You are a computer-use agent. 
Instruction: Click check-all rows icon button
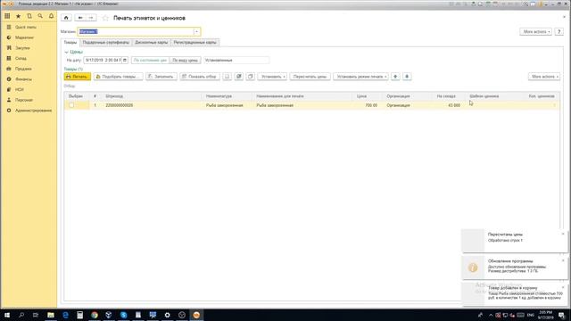(x=239, y=77)
